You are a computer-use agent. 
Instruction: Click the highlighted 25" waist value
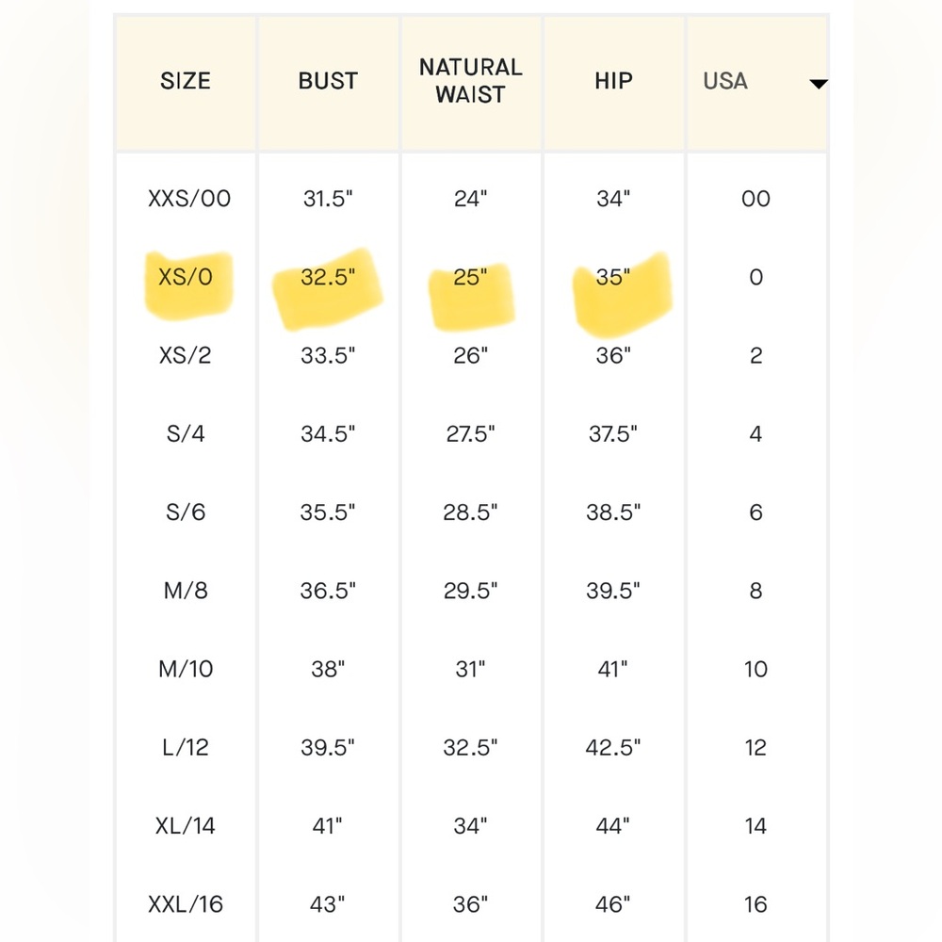[470, 277]
